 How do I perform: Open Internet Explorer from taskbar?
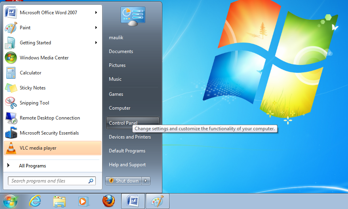pos(35,201)
